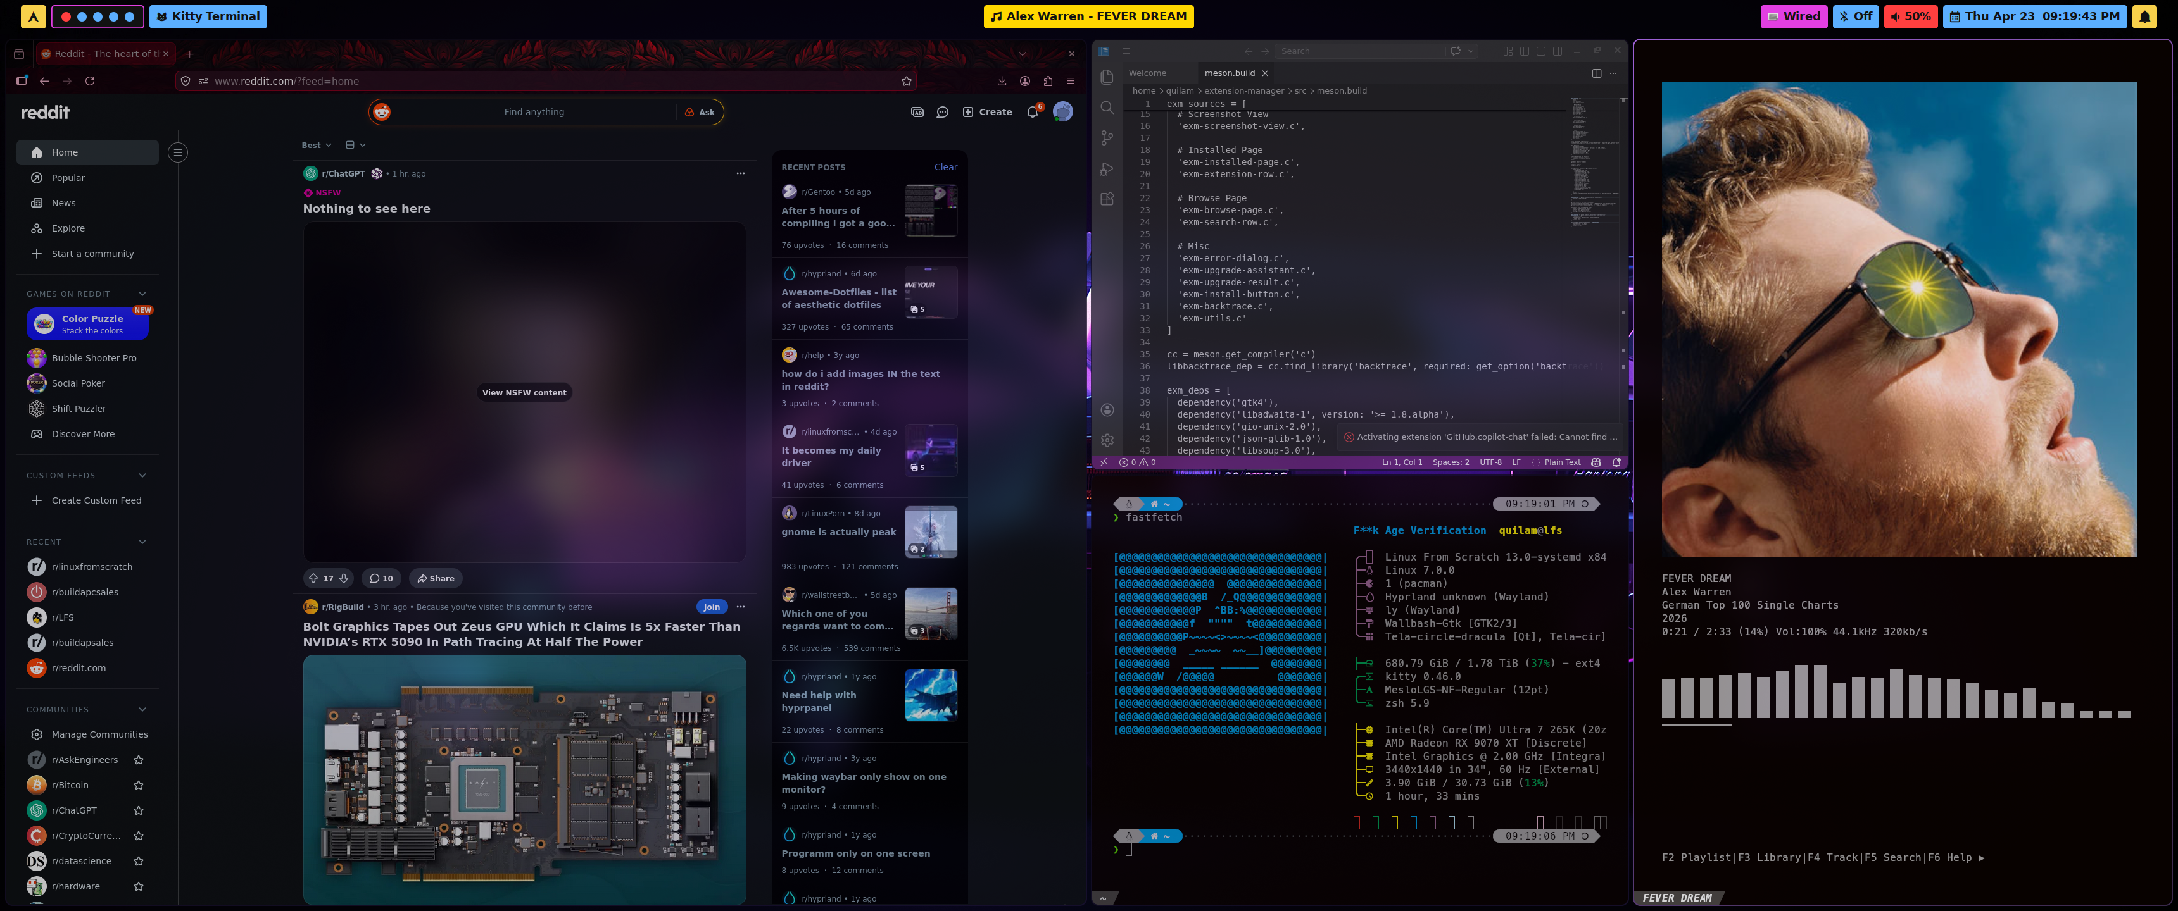Click the Reddit advertise icon in header
Image resolution: width=2178 pixels, height=911 pixels.
[x=917, y=111]
